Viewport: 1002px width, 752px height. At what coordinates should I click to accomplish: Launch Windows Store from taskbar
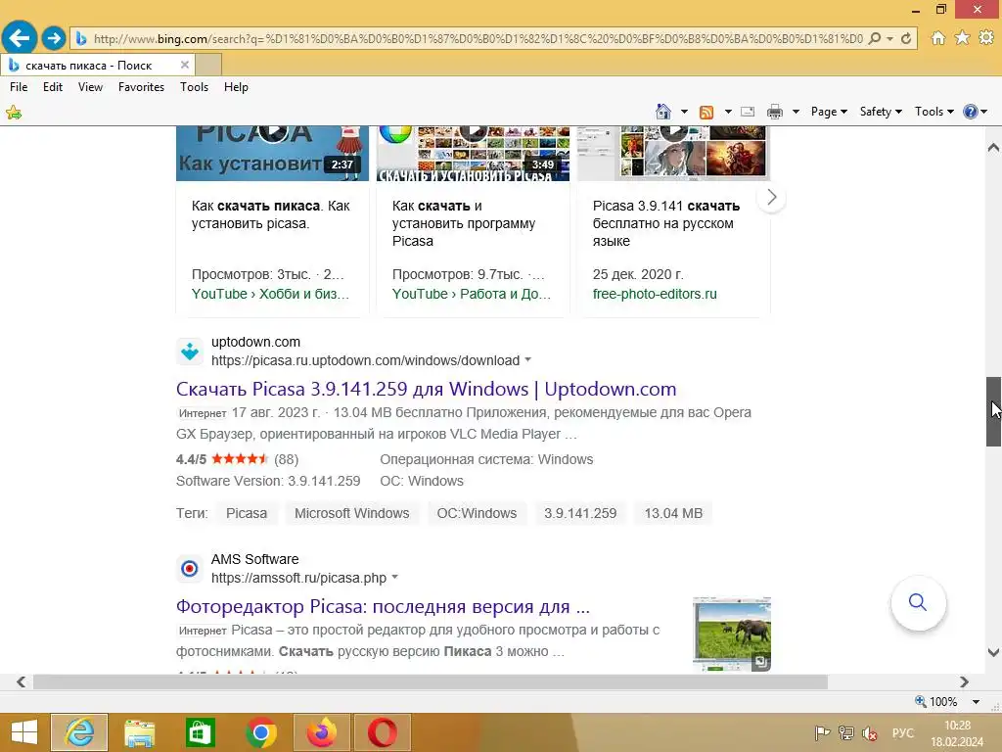coord(200,732)
